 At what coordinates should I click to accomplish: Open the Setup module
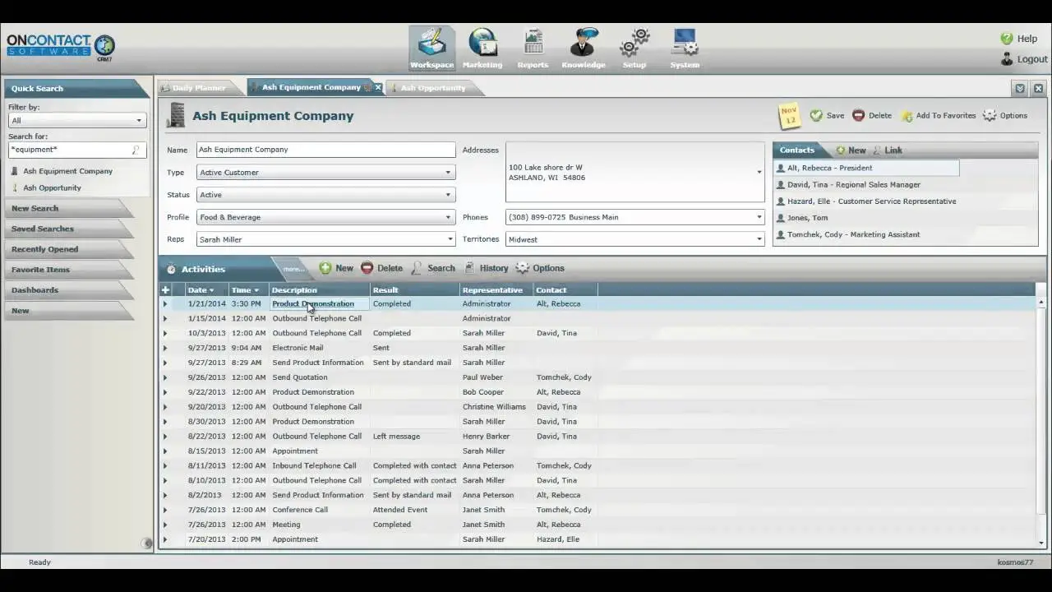pos(634,48)
